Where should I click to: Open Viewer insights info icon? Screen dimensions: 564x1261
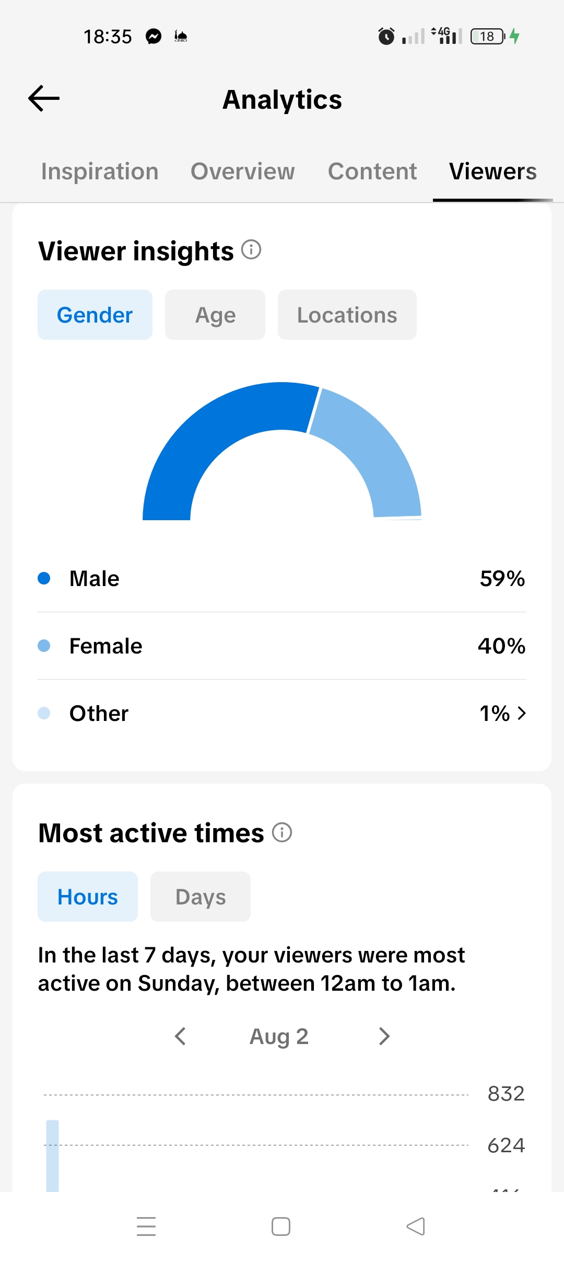pos(251,250)
